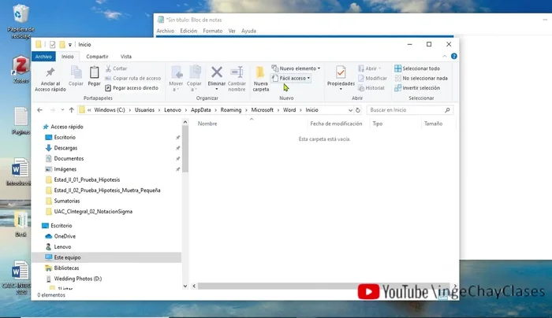Open Formato menu in Bloc de notas
The width and height of the screenshot is (552, 318).
point(213,31)
